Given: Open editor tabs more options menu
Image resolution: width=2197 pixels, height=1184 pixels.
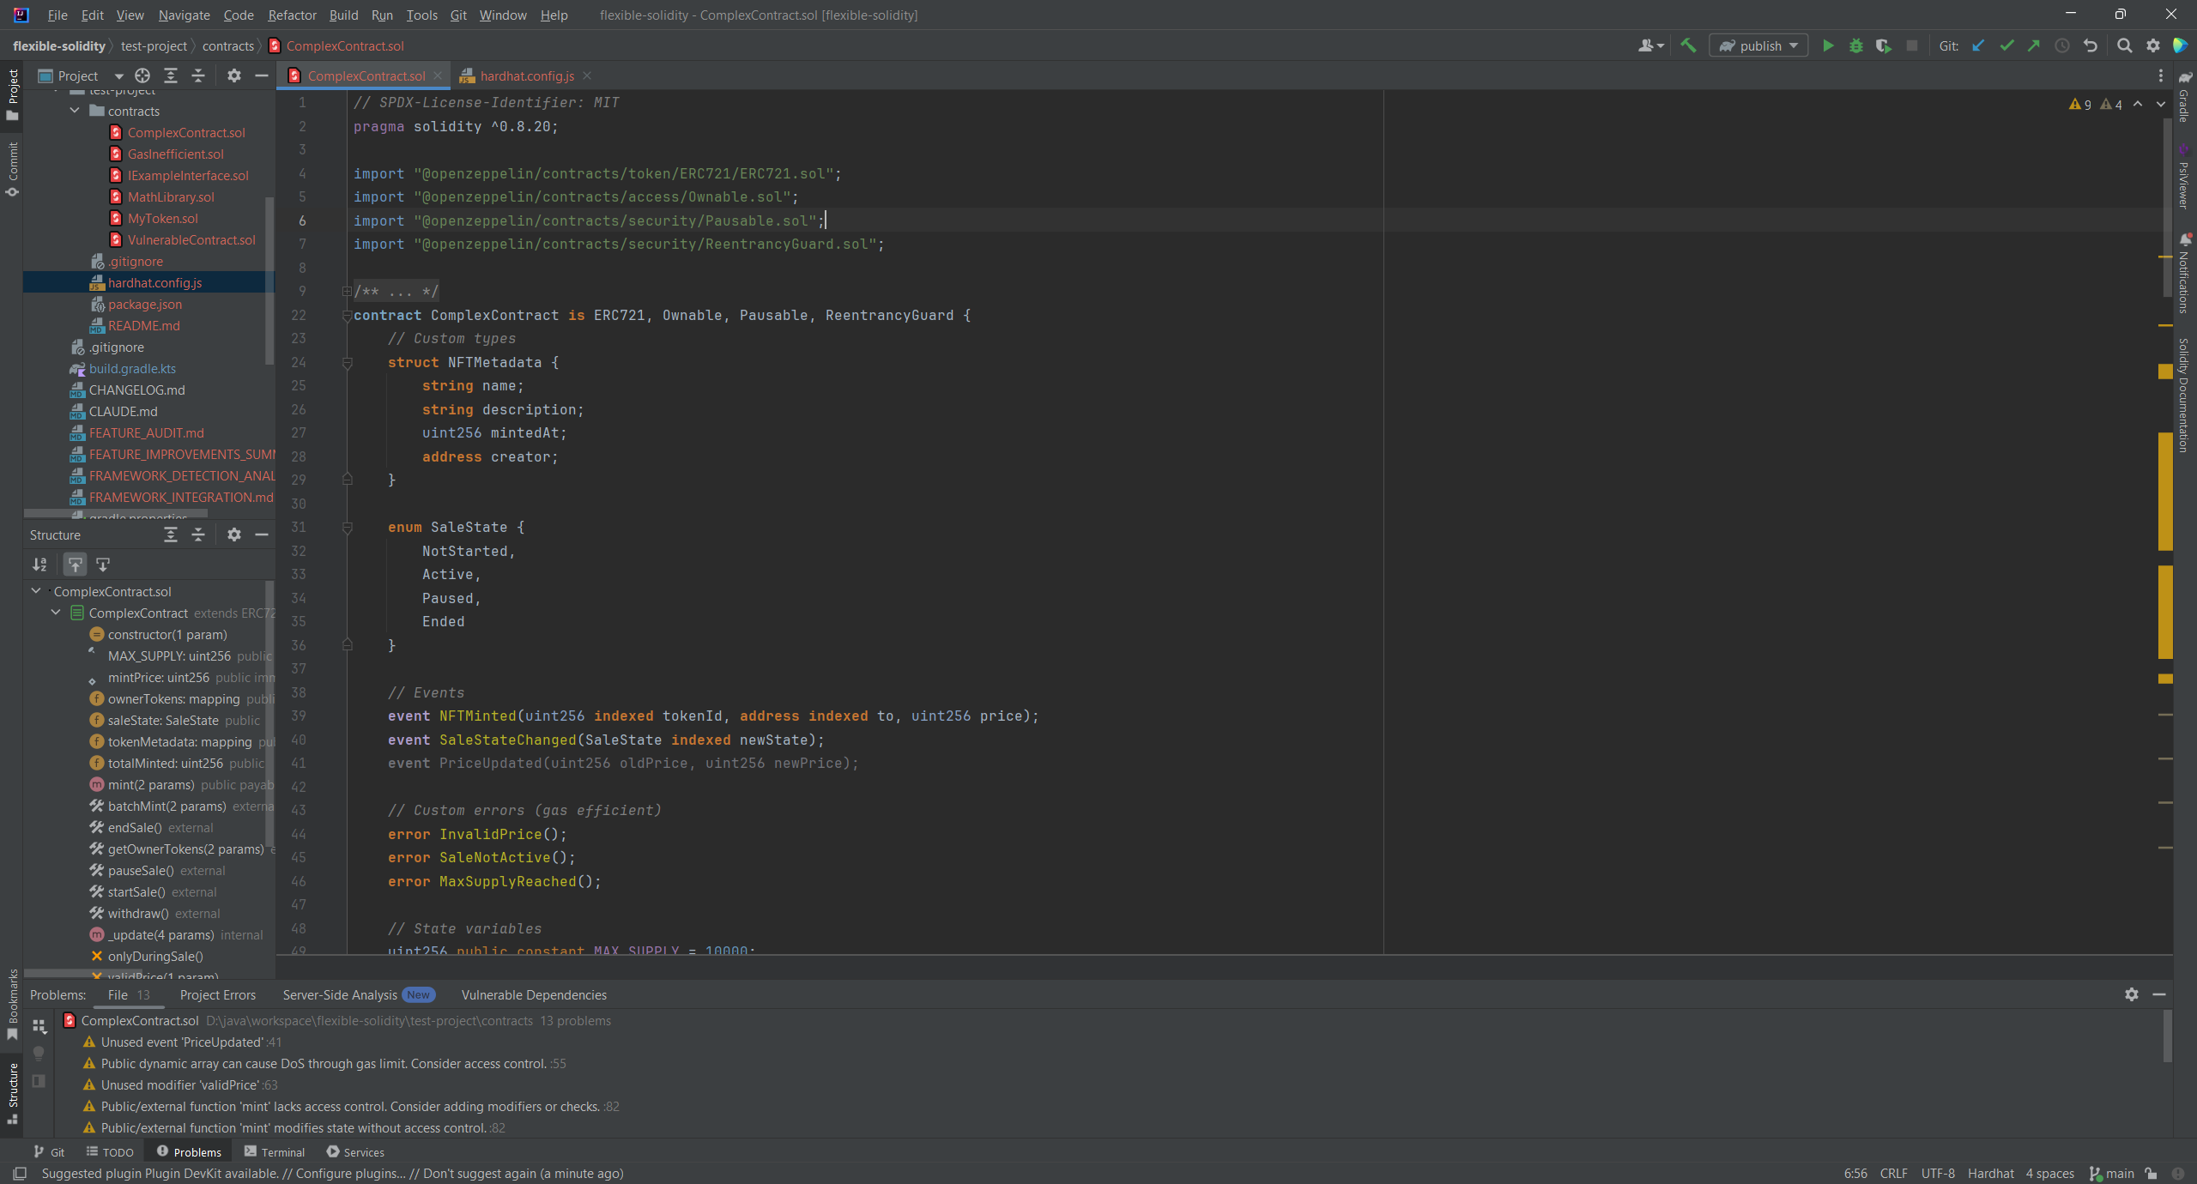Looking at the screenshot, I should tap(2160, 76).
